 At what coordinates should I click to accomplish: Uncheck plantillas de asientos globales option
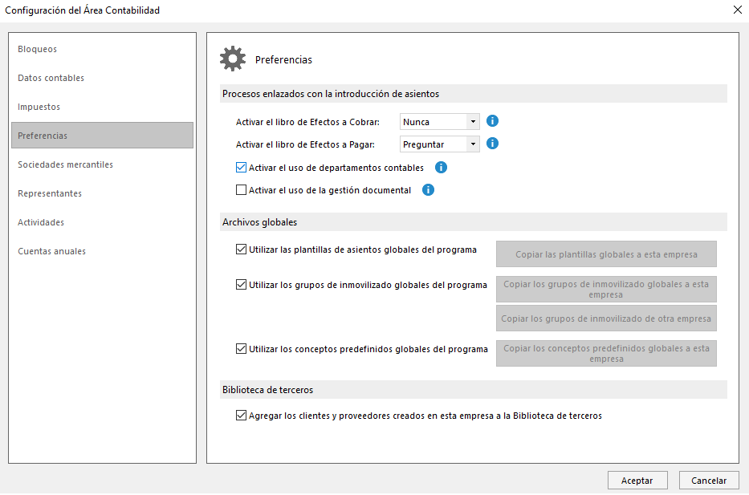pos(241,250)
